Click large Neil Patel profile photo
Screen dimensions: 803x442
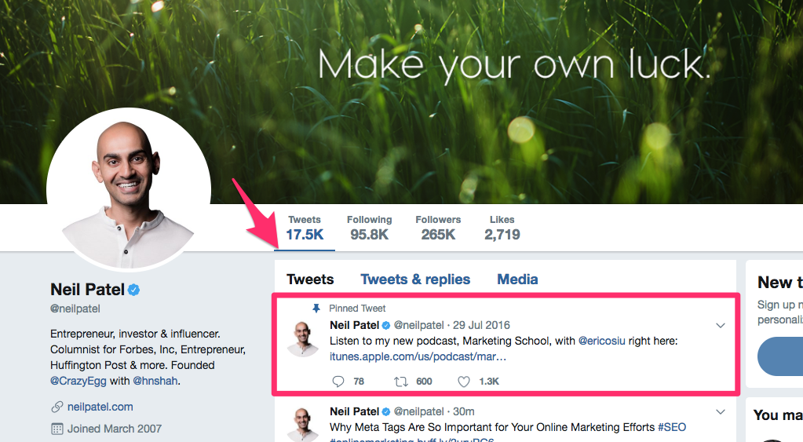point(129,189)
